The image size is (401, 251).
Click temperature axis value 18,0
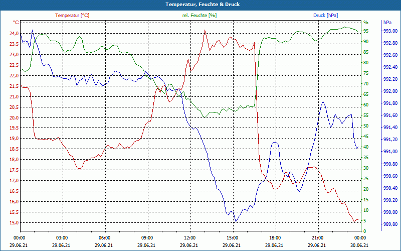(14, 160)
